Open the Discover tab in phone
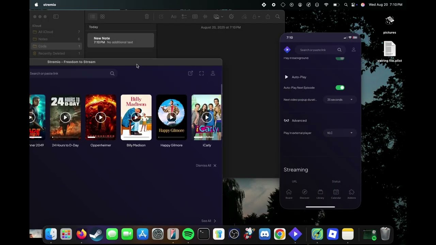The image size is (436, 245). click(x=305, y=194)
